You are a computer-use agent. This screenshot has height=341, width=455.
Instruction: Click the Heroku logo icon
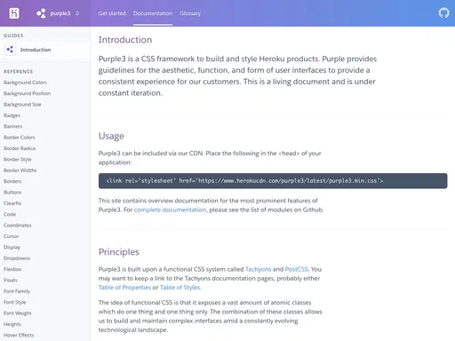coord(14,13)
